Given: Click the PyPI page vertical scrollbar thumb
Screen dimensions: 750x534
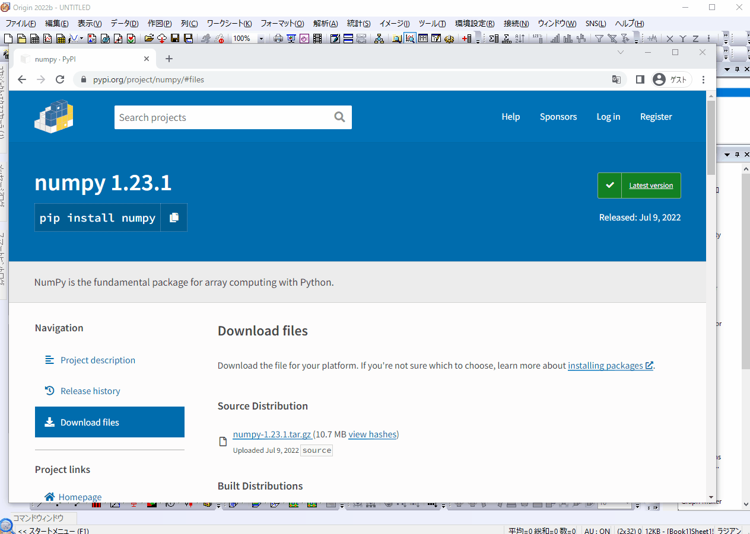Looking at the screenshot, I should [x=711, y=138].
